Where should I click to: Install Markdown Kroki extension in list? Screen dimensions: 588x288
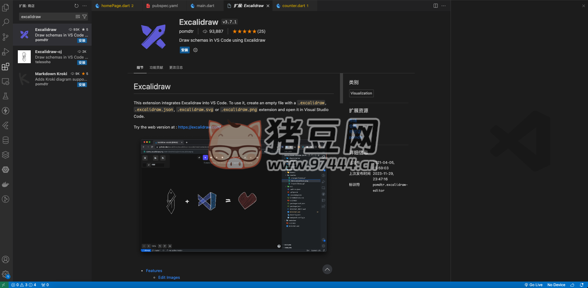coord(82,85)
